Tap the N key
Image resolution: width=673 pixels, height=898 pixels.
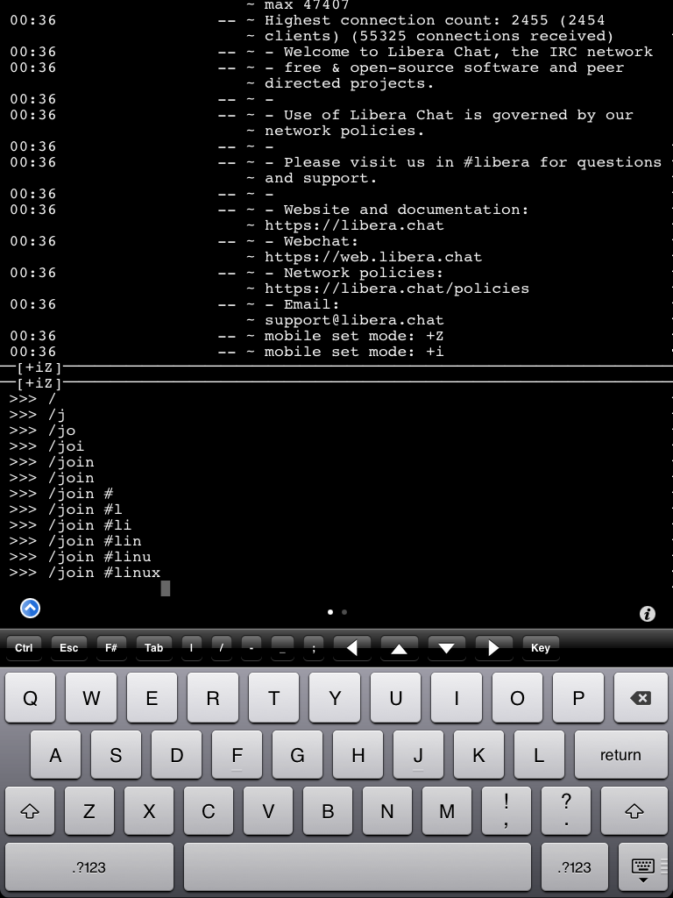[386, 810]
